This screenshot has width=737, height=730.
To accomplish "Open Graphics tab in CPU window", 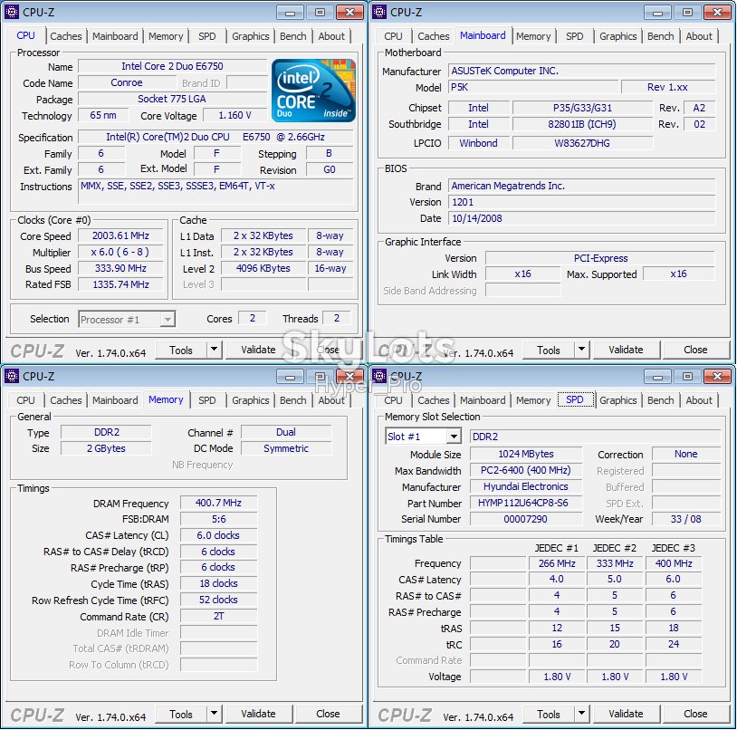I will coord(251,36).
